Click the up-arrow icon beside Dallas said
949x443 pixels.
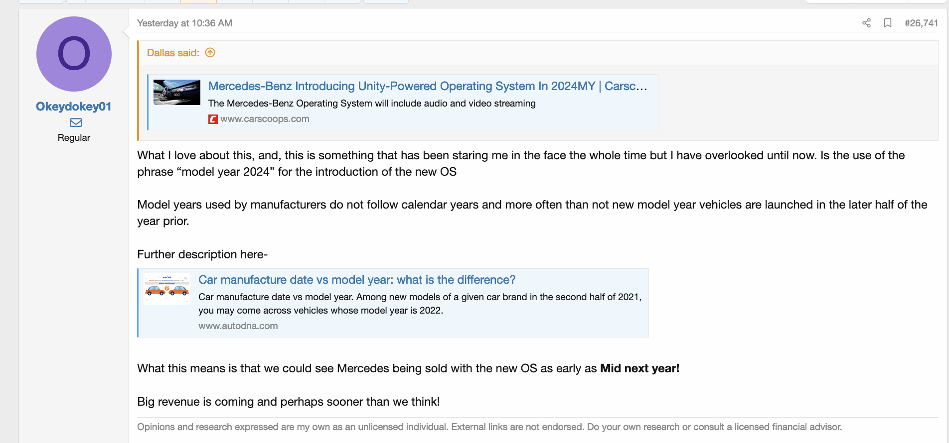point(210,53)
